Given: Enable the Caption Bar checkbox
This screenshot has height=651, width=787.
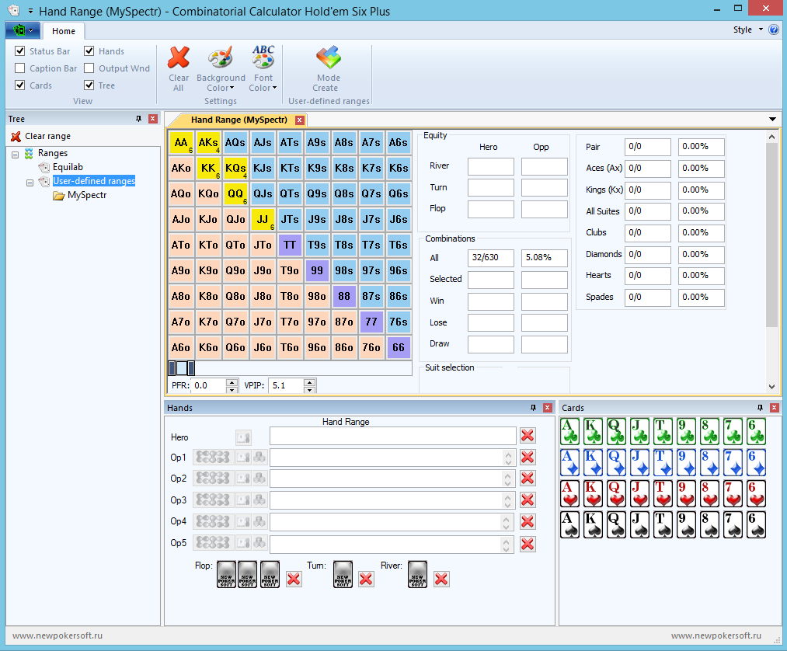Looking at the screenshot, I should point(20,68).
